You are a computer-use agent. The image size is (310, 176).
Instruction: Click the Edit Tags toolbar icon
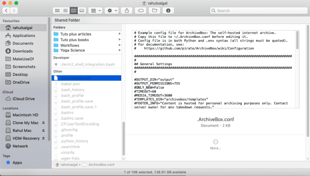click(141, 11)
